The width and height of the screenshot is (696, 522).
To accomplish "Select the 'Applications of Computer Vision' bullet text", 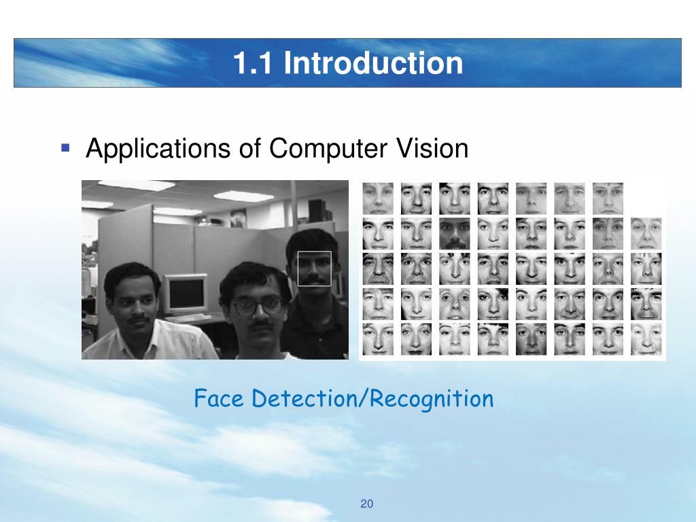I will click(x=277, y=148).
